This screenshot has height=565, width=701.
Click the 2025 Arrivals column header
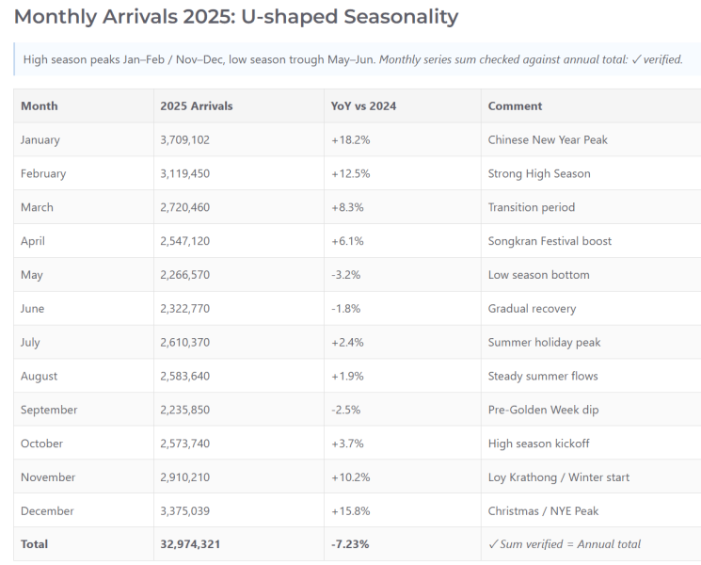coord(239,106)
